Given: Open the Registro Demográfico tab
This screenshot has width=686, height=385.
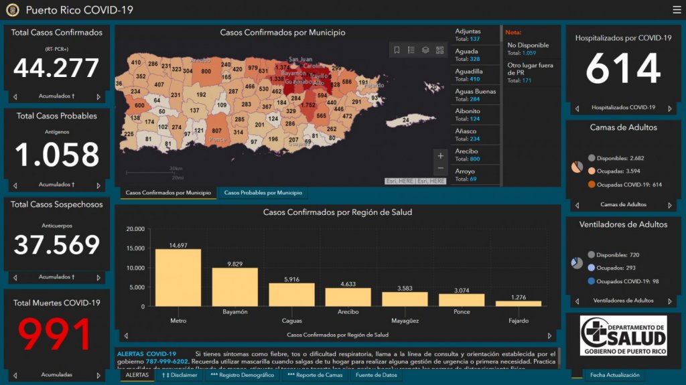Looking at the screenshot, I should [242, 375].
